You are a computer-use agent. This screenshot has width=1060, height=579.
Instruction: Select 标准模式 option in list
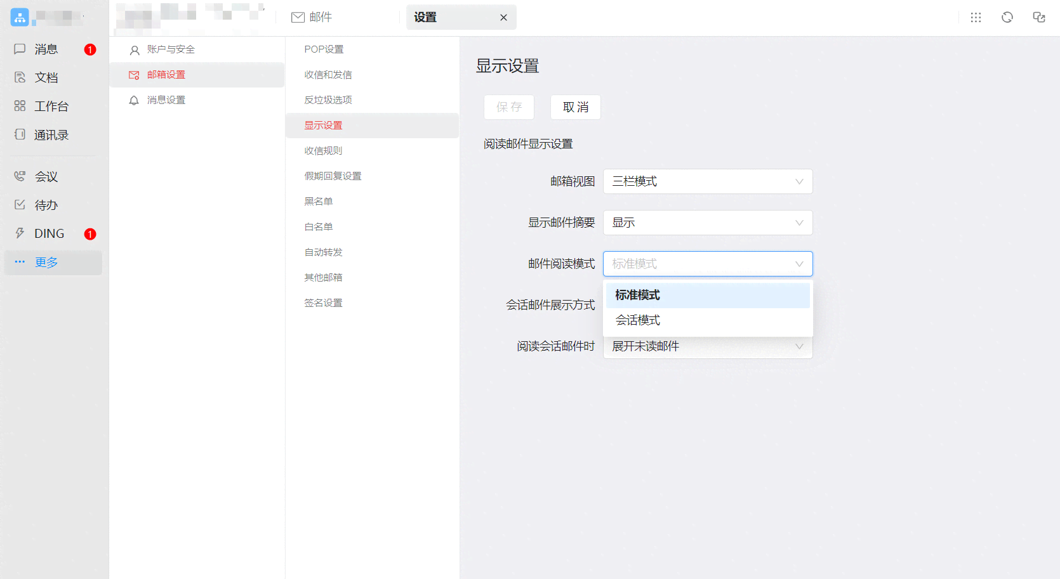coord(708,295)
